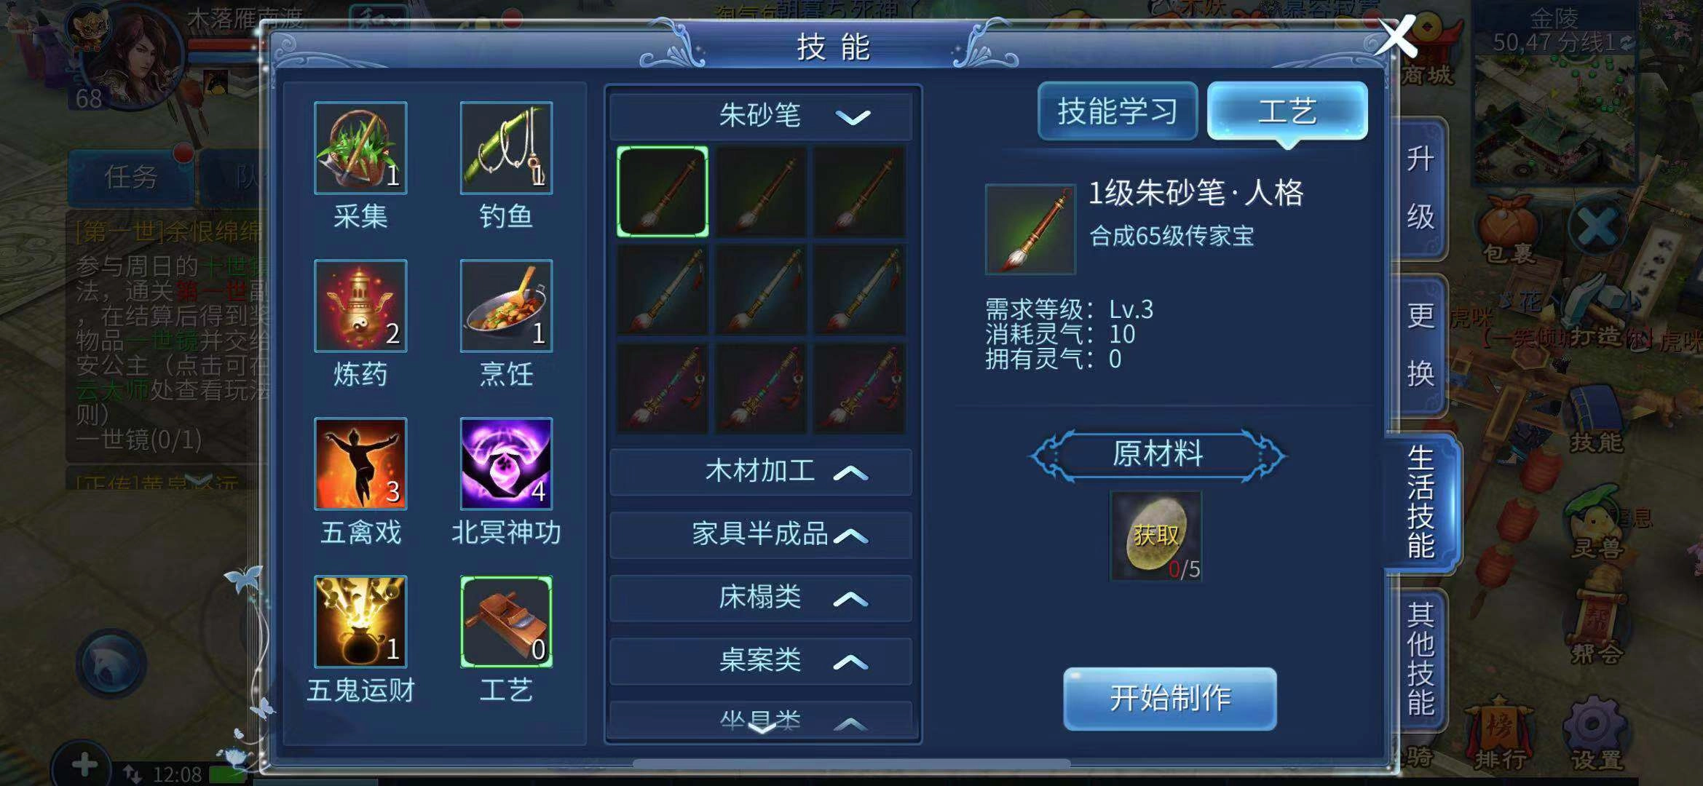Click the 开始制作 button
1703x786 pixels.
(1170, 699)
